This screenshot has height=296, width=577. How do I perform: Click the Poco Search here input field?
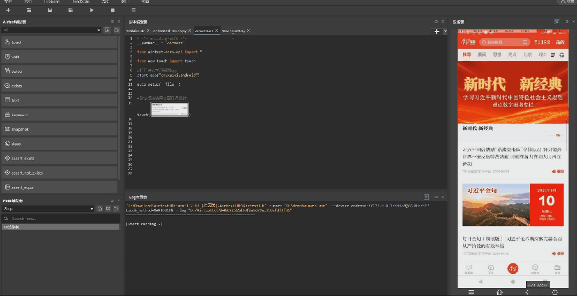tap(60, 218)
